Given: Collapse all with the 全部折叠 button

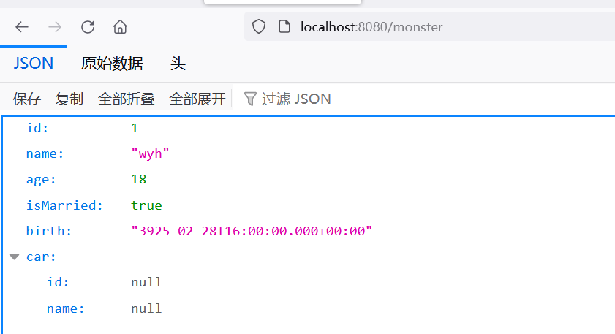Looking at the screenshot, I should (x=126, y=99).
